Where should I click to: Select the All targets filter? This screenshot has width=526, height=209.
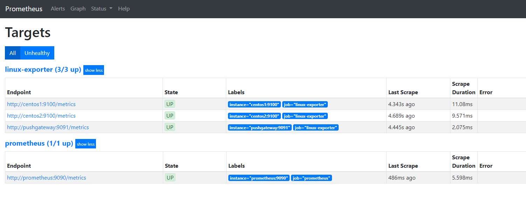[x=13, y=53]
